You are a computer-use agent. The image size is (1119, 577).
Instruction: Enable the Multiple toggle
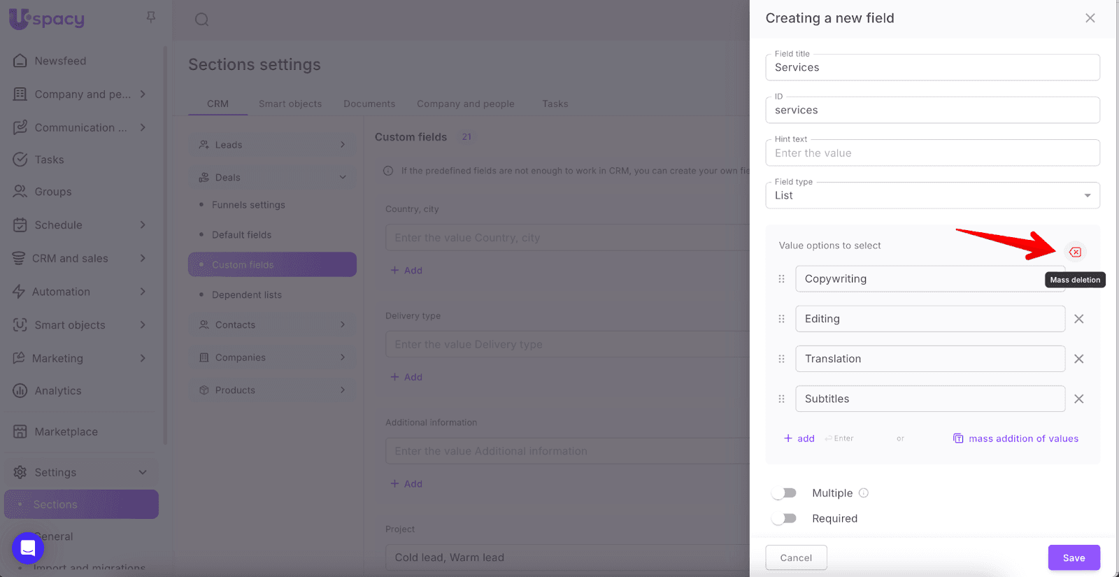(784, 493)
